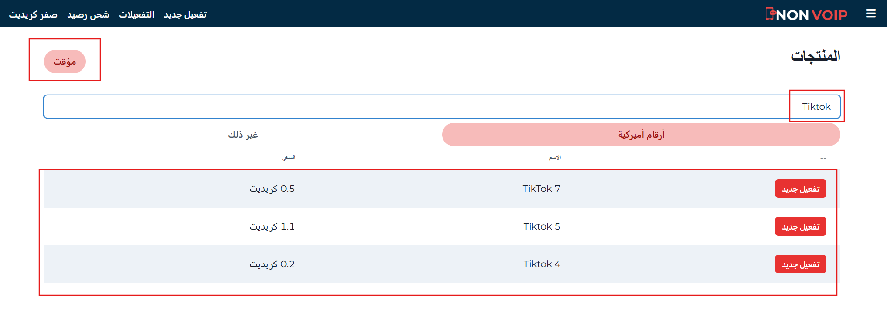
Task: Select the 0.5 كريديت price cell
Action: [x=272, y=189]
